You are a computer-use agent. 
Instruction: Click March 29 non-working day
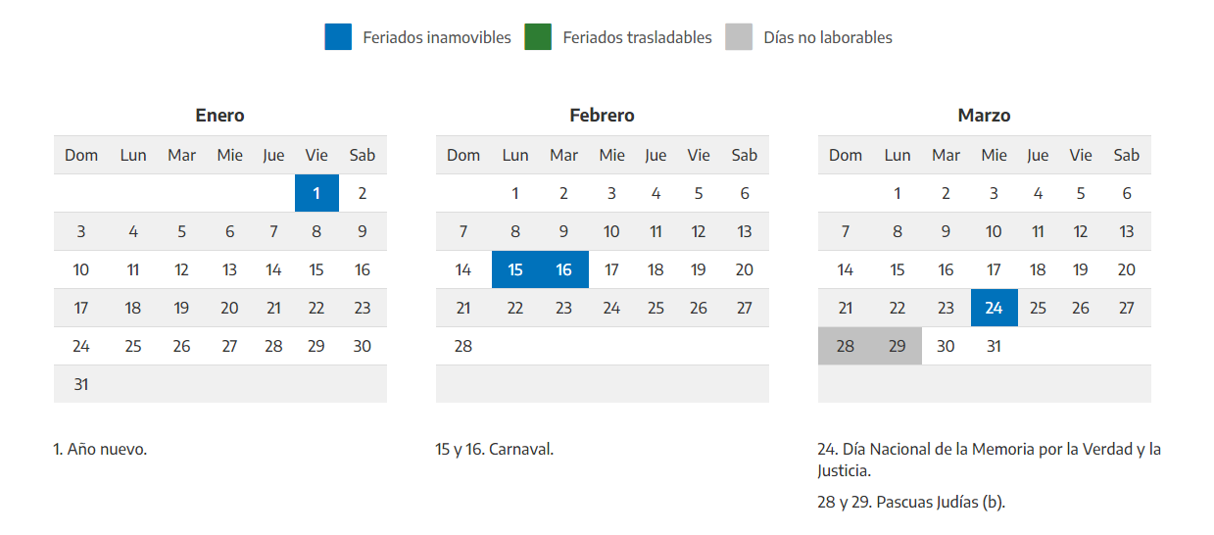(x=897, y=346)
